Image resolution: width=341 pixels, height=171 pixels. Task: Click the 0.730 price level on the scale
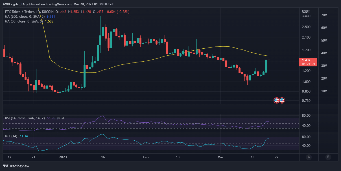pos(306,100)
